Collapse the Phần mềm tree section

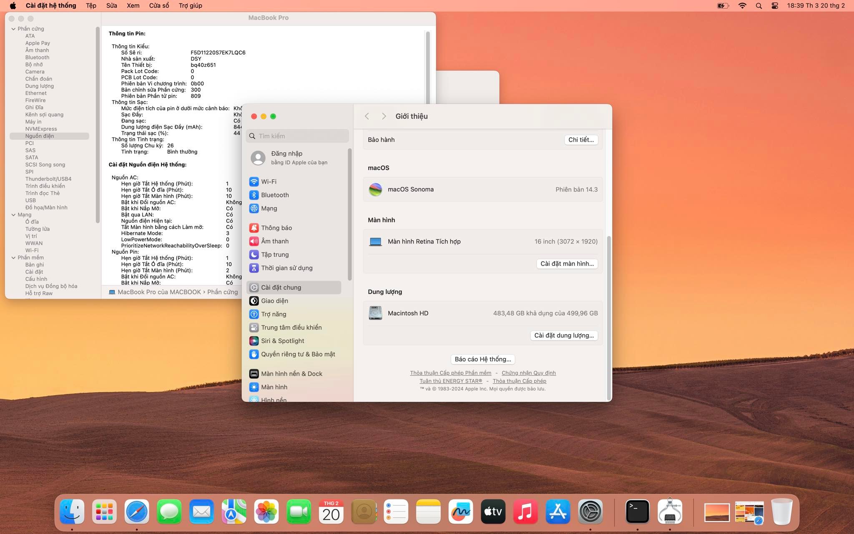tap(13, 258)
